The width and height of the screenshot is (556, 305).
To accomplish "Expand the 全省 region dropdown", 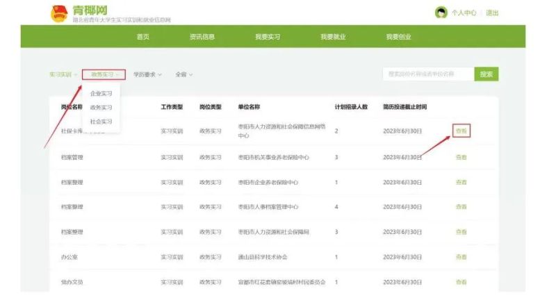I will 184,74.
